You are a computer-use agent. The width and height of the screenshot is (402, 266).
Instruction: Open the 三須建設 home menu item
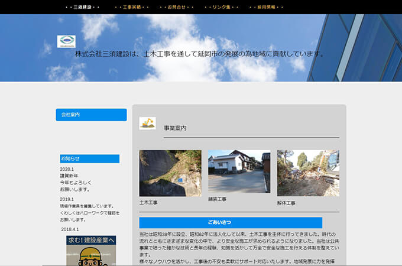click(82, 7)
